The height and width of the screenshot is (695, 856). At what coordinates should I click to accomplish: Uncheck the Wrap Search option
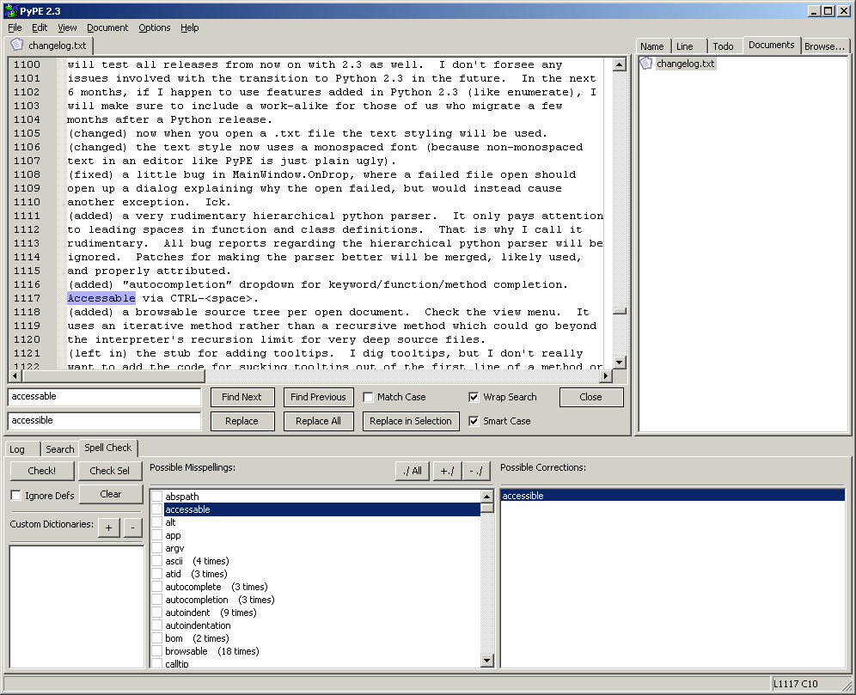point(474,397)
